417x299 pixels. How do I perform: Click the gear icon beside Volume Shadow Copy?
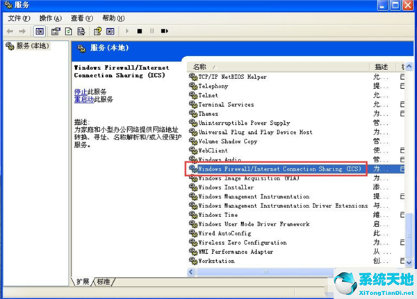[193, 141]
